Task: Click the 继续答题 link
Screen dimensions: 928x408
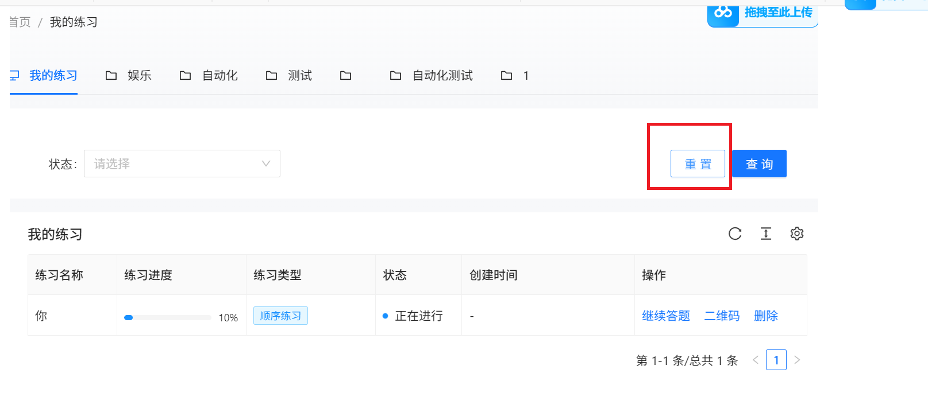Action: (666, 316)
